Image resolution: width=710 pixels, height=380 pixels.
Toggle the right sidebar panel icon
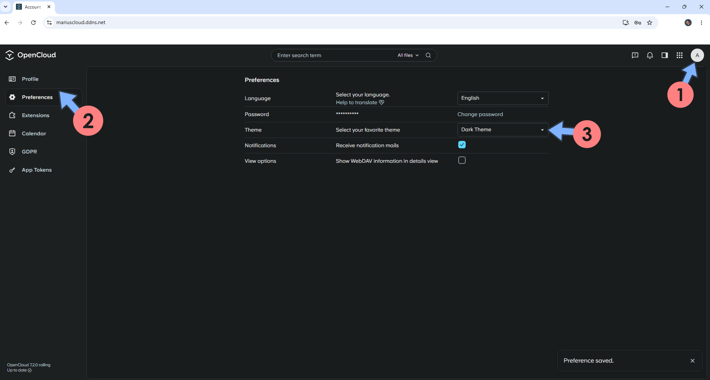(665, 55)
